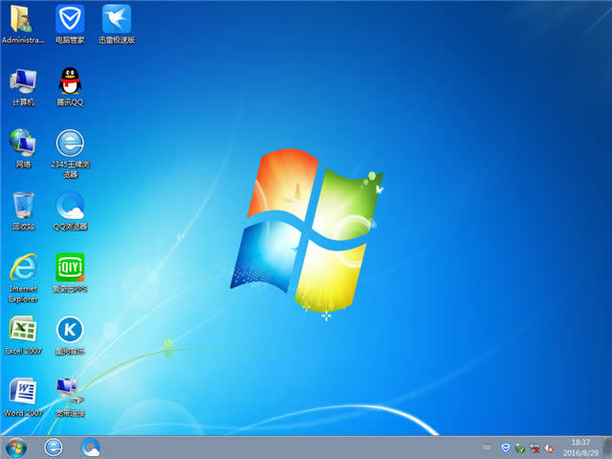Click the pinned 2345 browser taskbar button
This screenshot has height=459, width=612.
(x=54, y=447)
